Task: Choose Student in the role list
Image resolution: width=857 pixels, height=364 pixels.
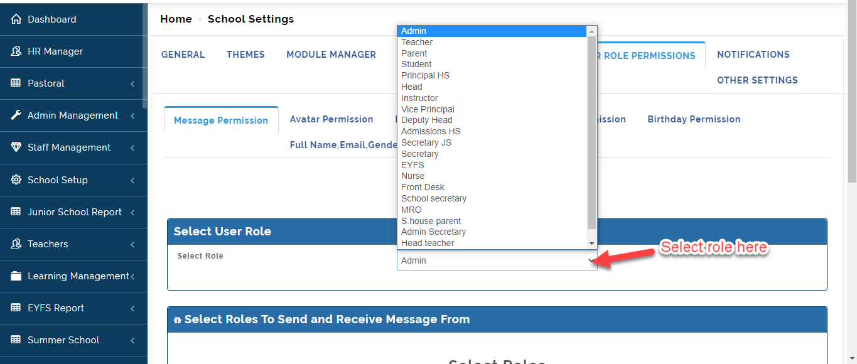Action: [492, 64]
